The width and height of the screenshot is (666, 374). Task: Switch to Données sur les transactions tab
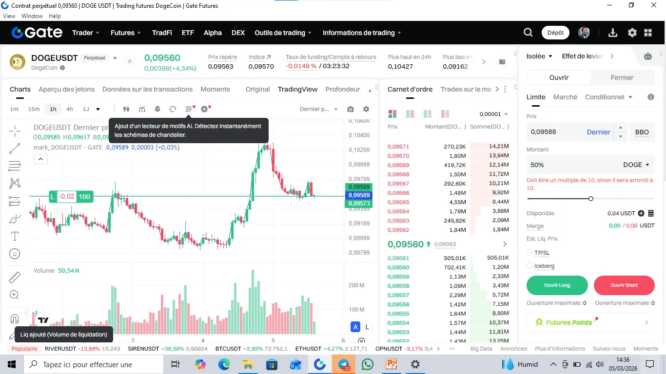(x=147, y=89)
